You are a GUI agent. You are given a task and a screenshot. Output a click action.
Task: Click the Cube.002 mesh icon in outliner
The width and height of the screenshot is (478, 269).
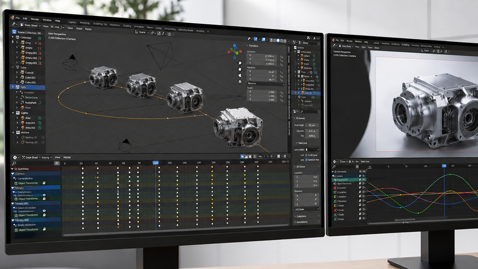tap(22, 78)
